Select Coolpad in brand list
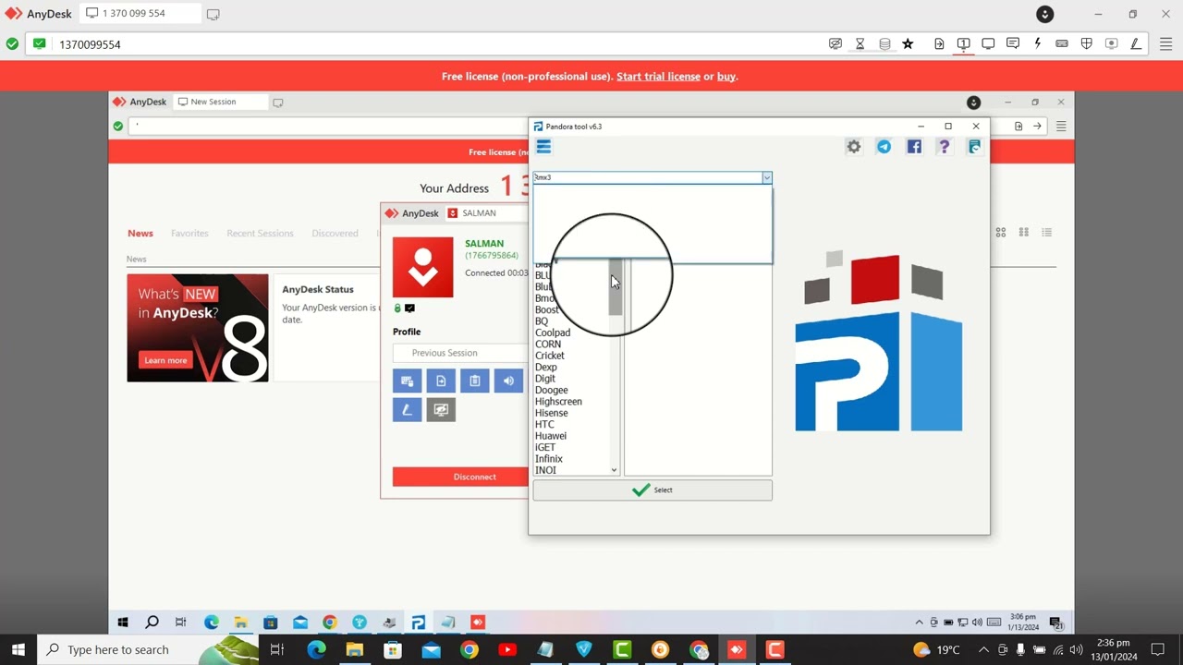The image size is (1183, 665). (553, 332)
